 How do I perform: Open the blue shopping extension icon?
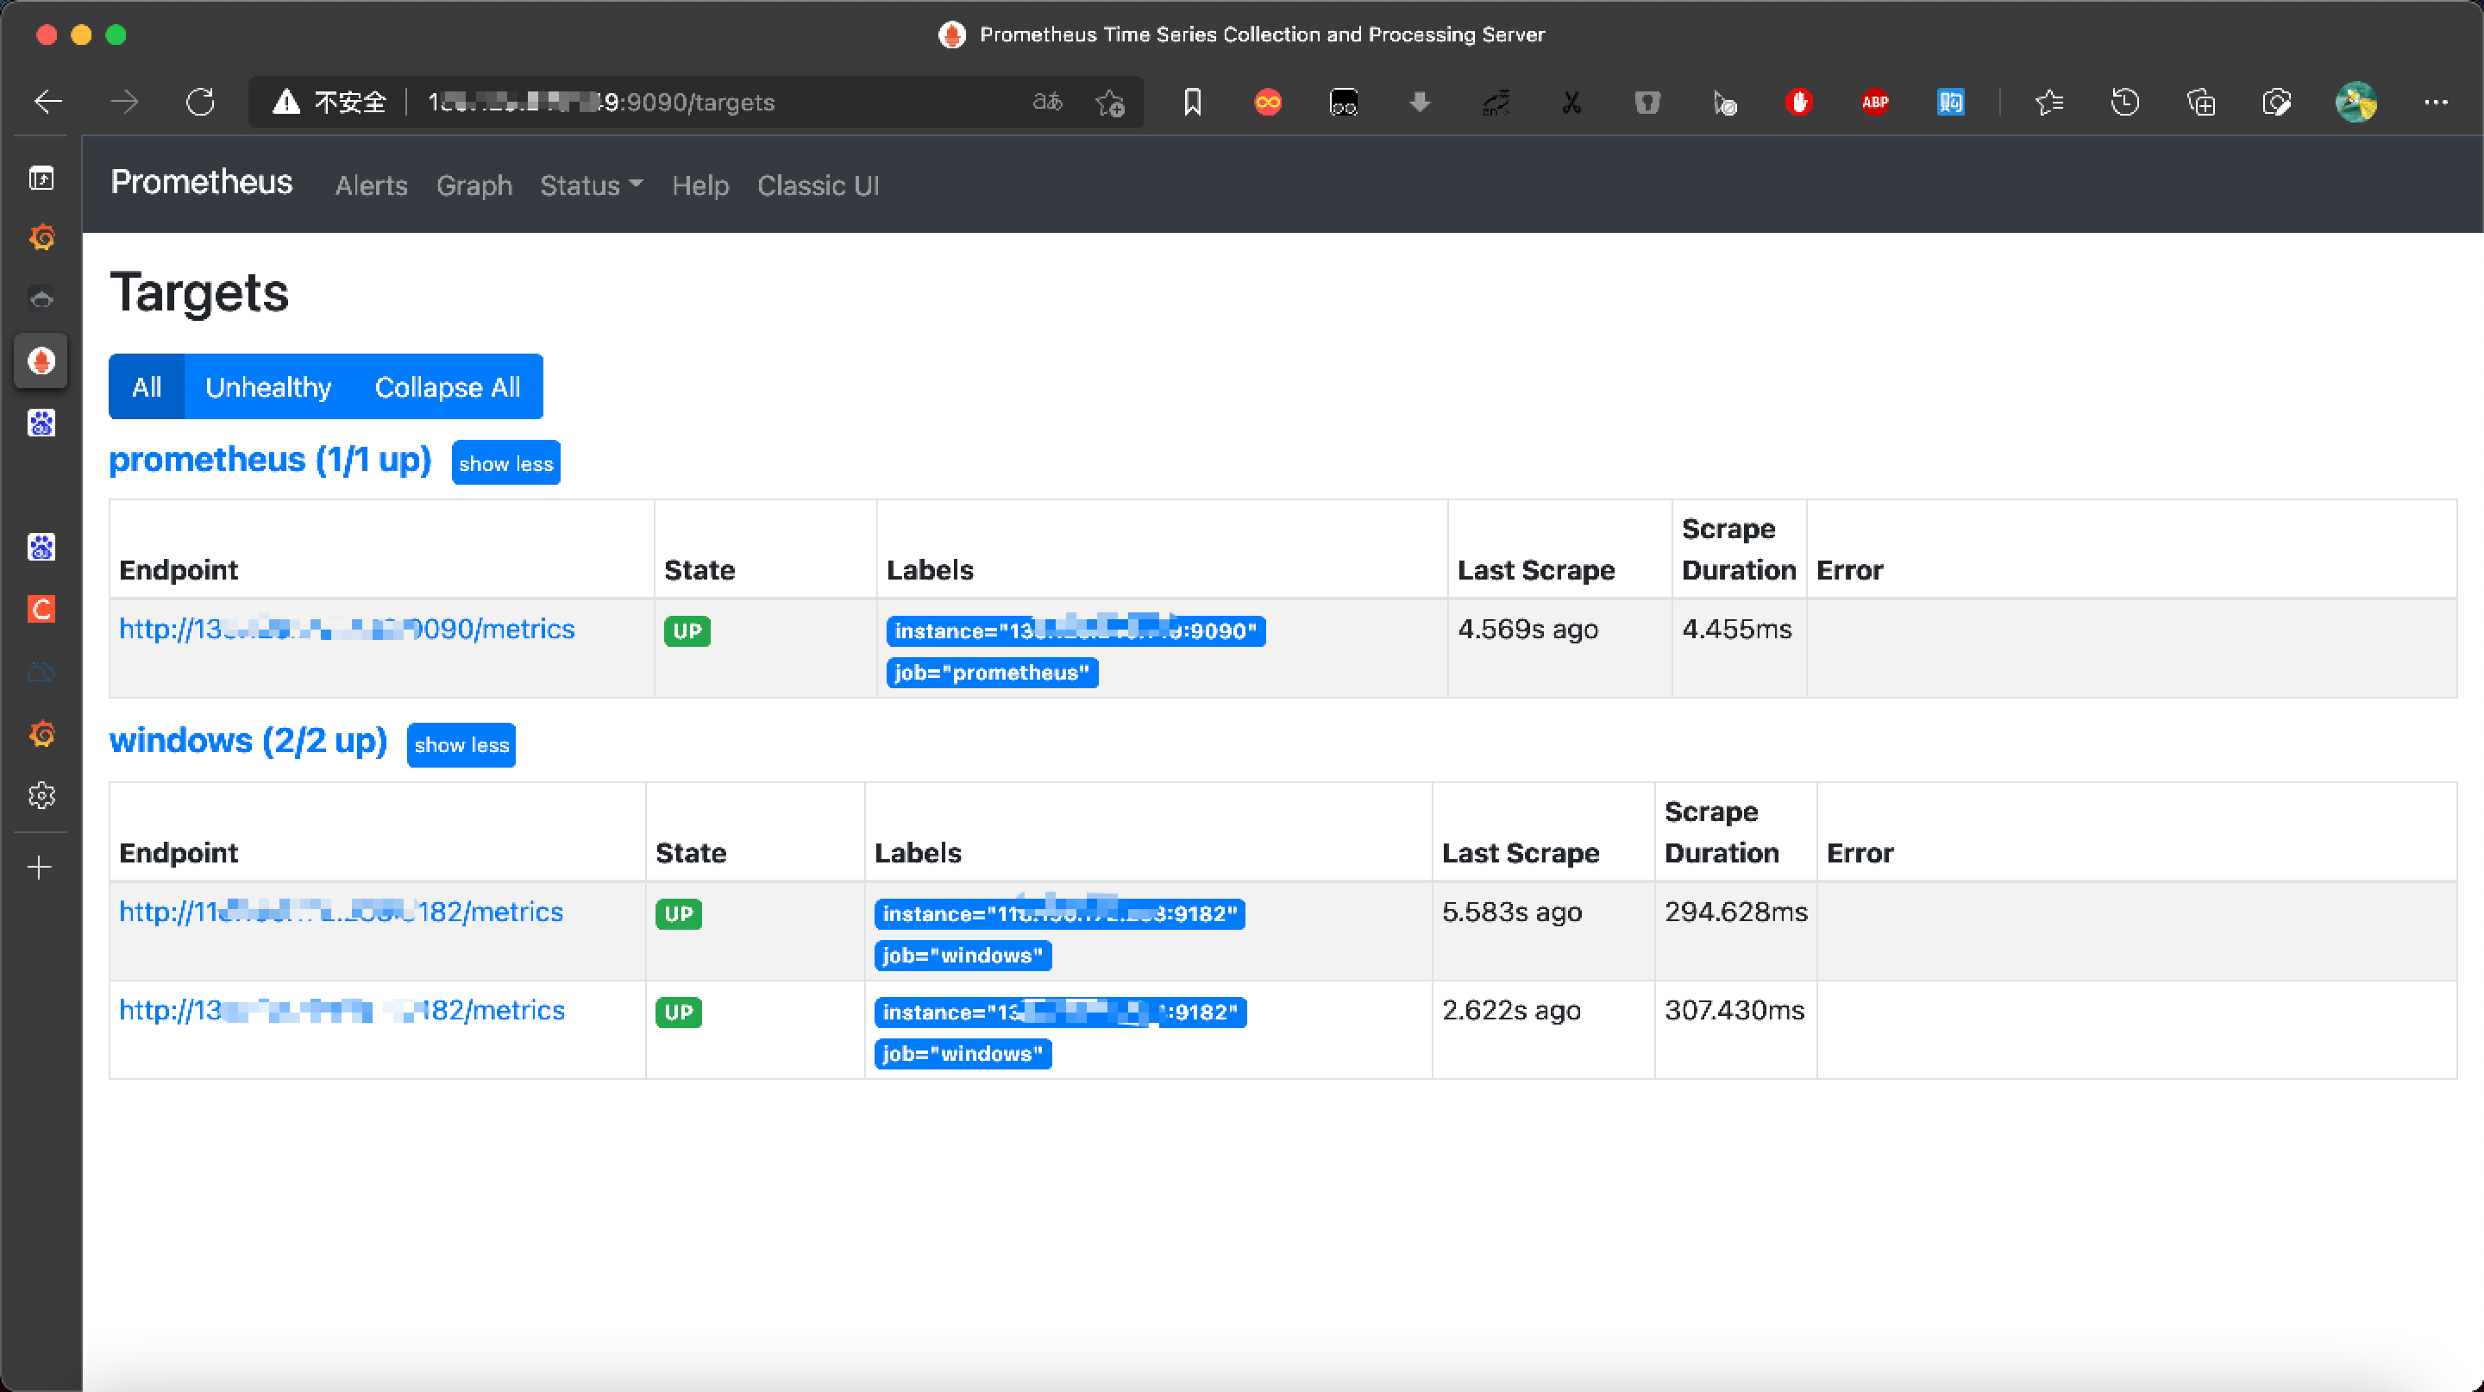point(1951,102)
